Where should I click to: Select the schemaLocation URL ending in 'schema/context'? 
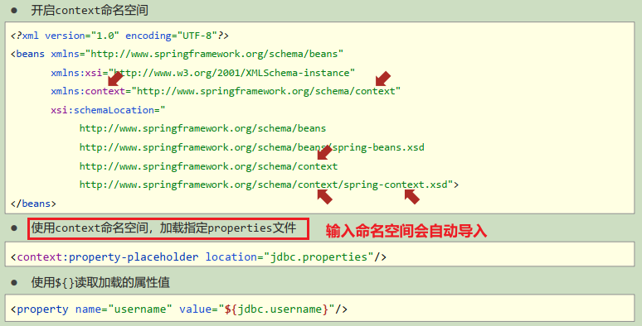[208, 166]
